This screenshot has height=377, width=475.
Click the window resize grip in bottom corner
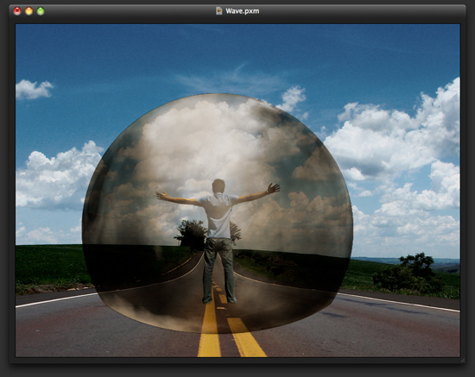pyautogui.click(x=462, y=360)
